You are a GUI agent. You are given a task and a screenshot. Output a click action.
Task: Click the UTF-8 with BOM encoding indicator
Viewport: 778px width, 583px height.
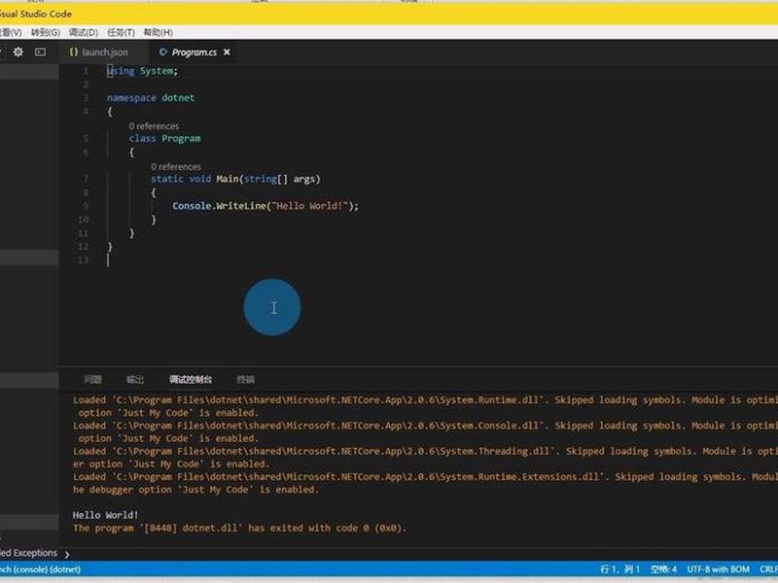(x=718, y=569)
